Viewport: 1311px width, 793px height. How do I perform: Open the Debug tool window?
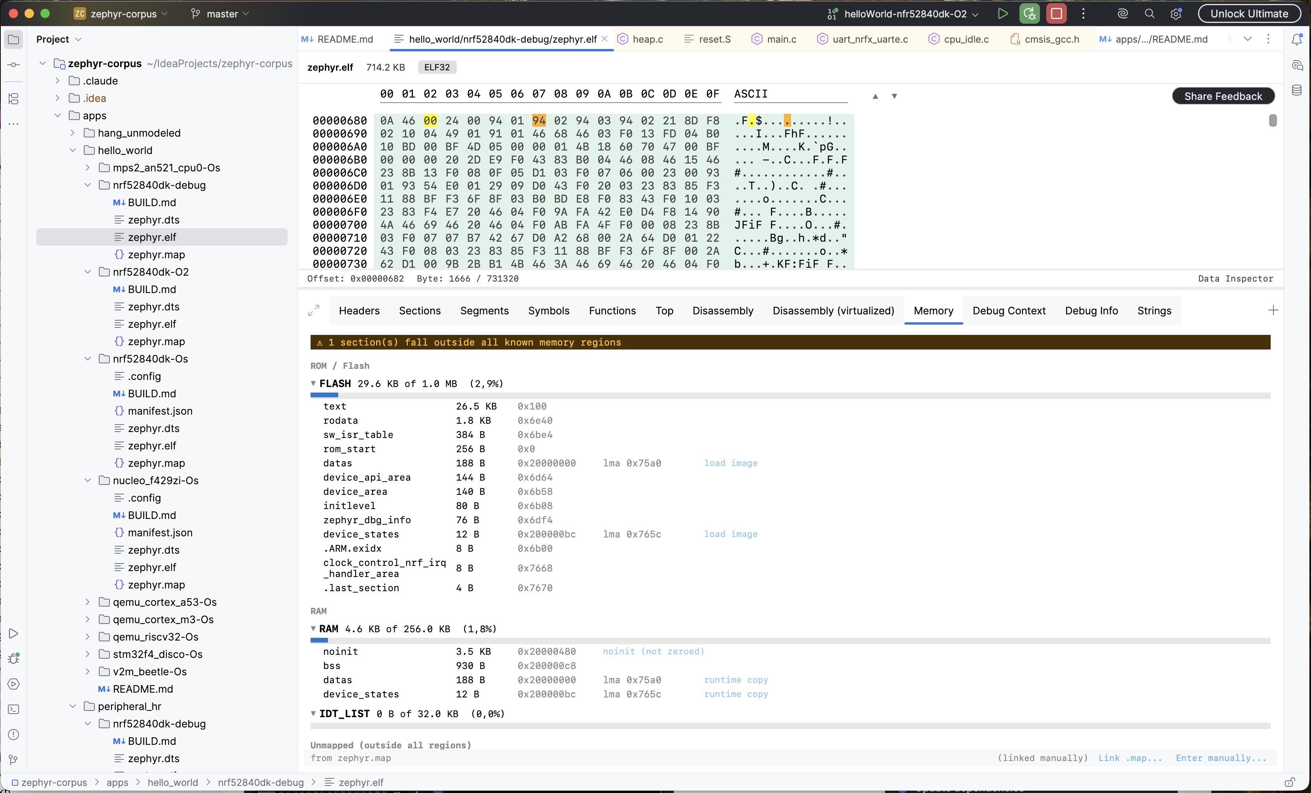click(13, 658)
